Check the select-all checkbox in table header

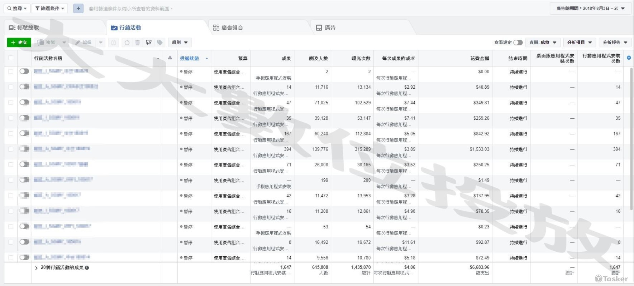click(11, 58)
